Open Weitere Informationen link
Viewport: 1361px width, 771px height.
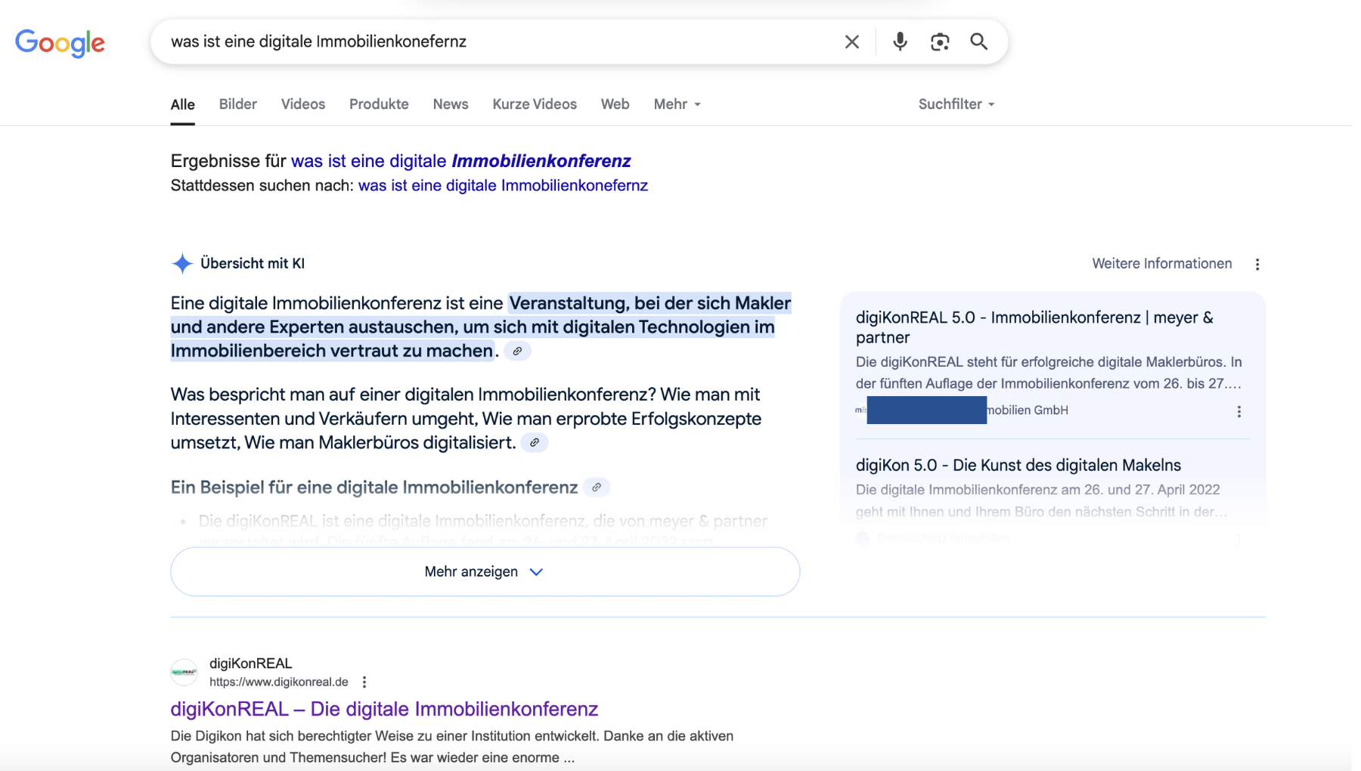pos(1161,264)
